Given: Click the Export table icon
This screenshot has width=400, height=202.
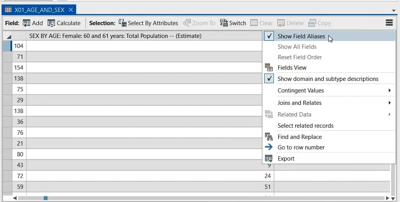Looking at the screenshot, I should pyautogui.click(x=269, y=158).
